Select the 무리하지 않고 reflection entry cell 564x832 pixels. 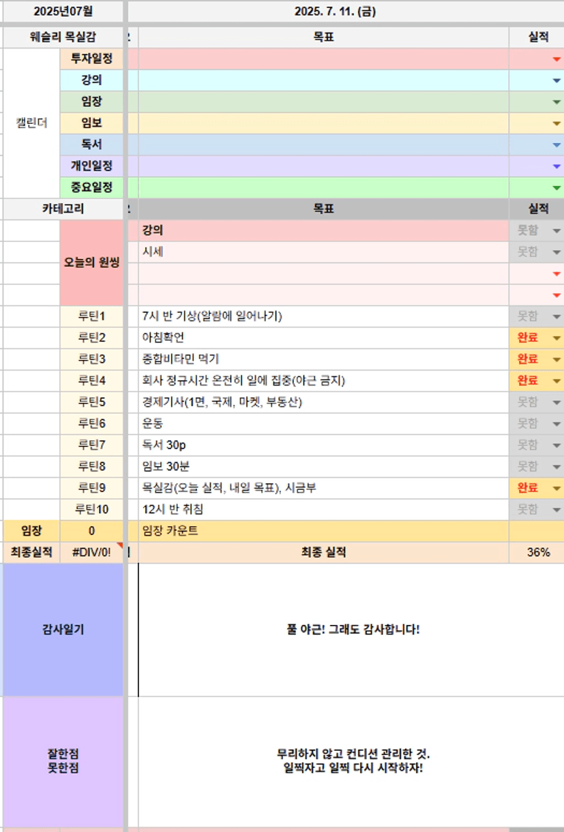tap(351, 762)
